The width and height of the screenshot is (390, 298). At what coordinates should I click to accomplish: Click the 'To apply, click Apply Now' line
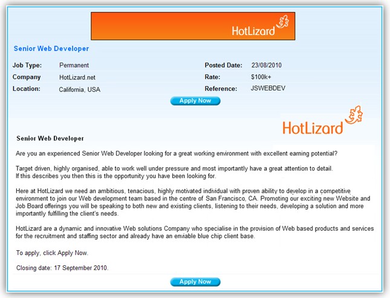click(52, 253)
